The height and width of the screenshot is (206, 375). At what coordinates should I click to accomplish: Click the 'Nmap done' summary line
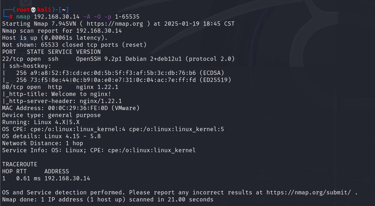coord(107,199)
